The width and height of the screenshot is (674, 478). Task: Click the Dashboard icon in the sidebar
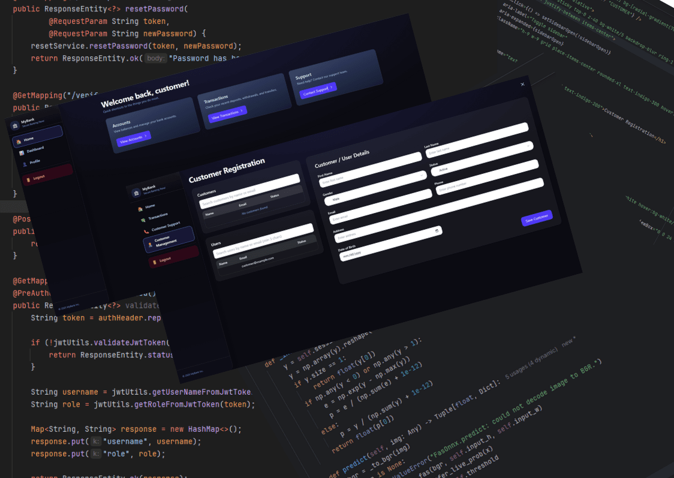tap(22, 153)
